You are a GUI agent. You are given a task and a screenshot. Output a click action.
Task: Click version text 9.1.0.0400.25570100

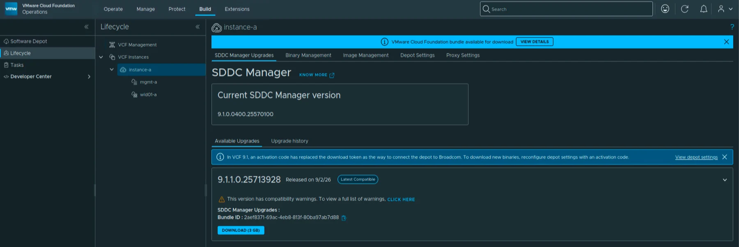[x=246, y=114]
